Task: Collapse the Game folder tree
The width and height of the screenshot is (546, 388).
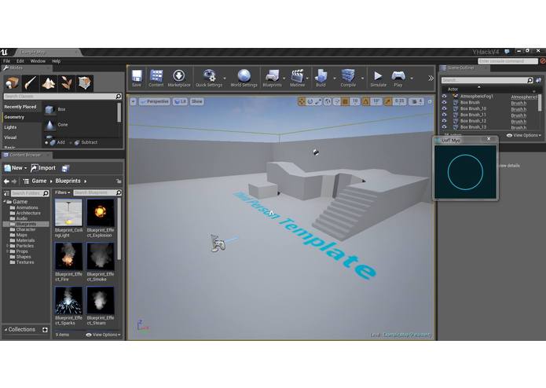Action: [5, 202]
